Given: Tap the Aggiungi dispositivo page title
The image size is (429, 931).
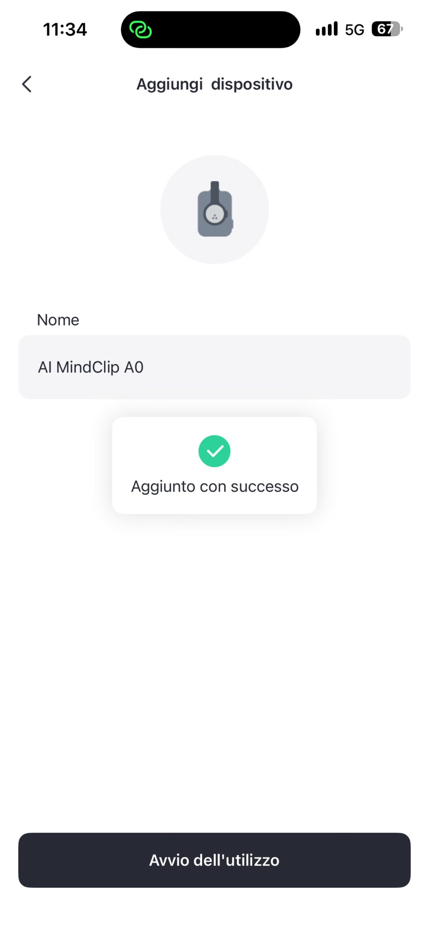Looking at the screenshot, I should (x=214, y=84).
